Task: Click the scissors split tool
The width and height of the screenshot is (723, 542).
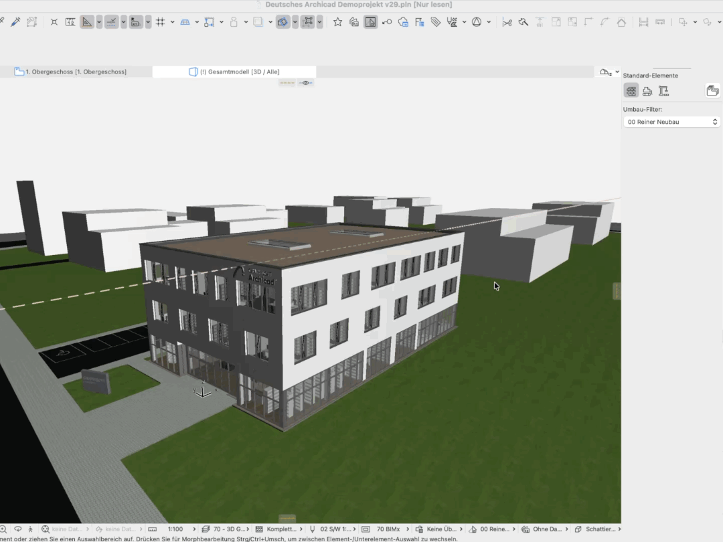Action: pyautogui.click(x=507, y=21)
